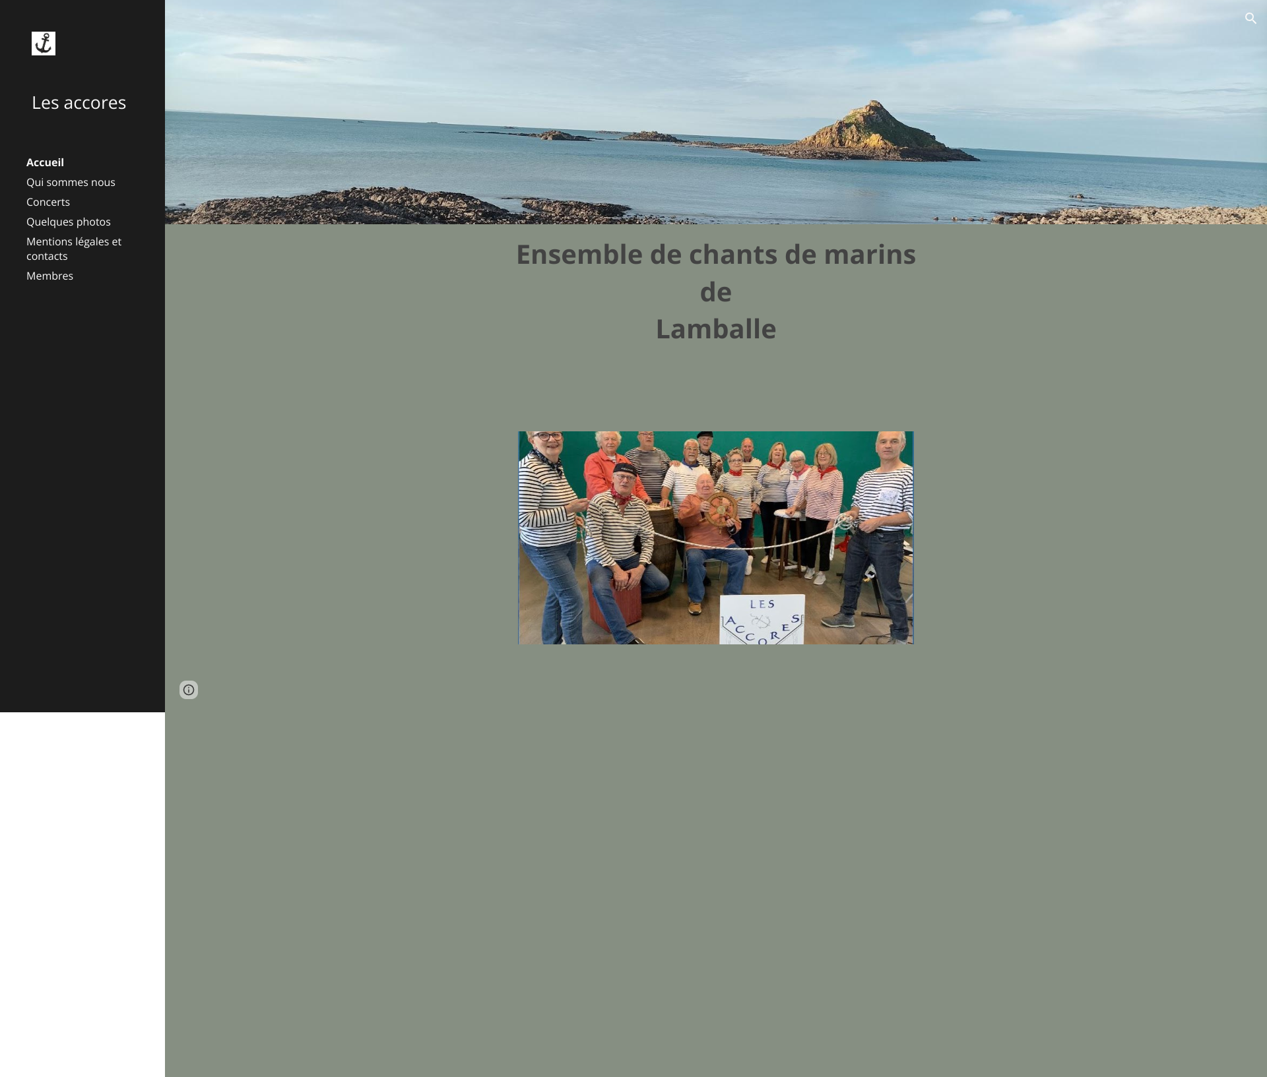Open Mentions légales et contacts
This screenshot has height=1077, width=1267.
click(x=74, y=249)
